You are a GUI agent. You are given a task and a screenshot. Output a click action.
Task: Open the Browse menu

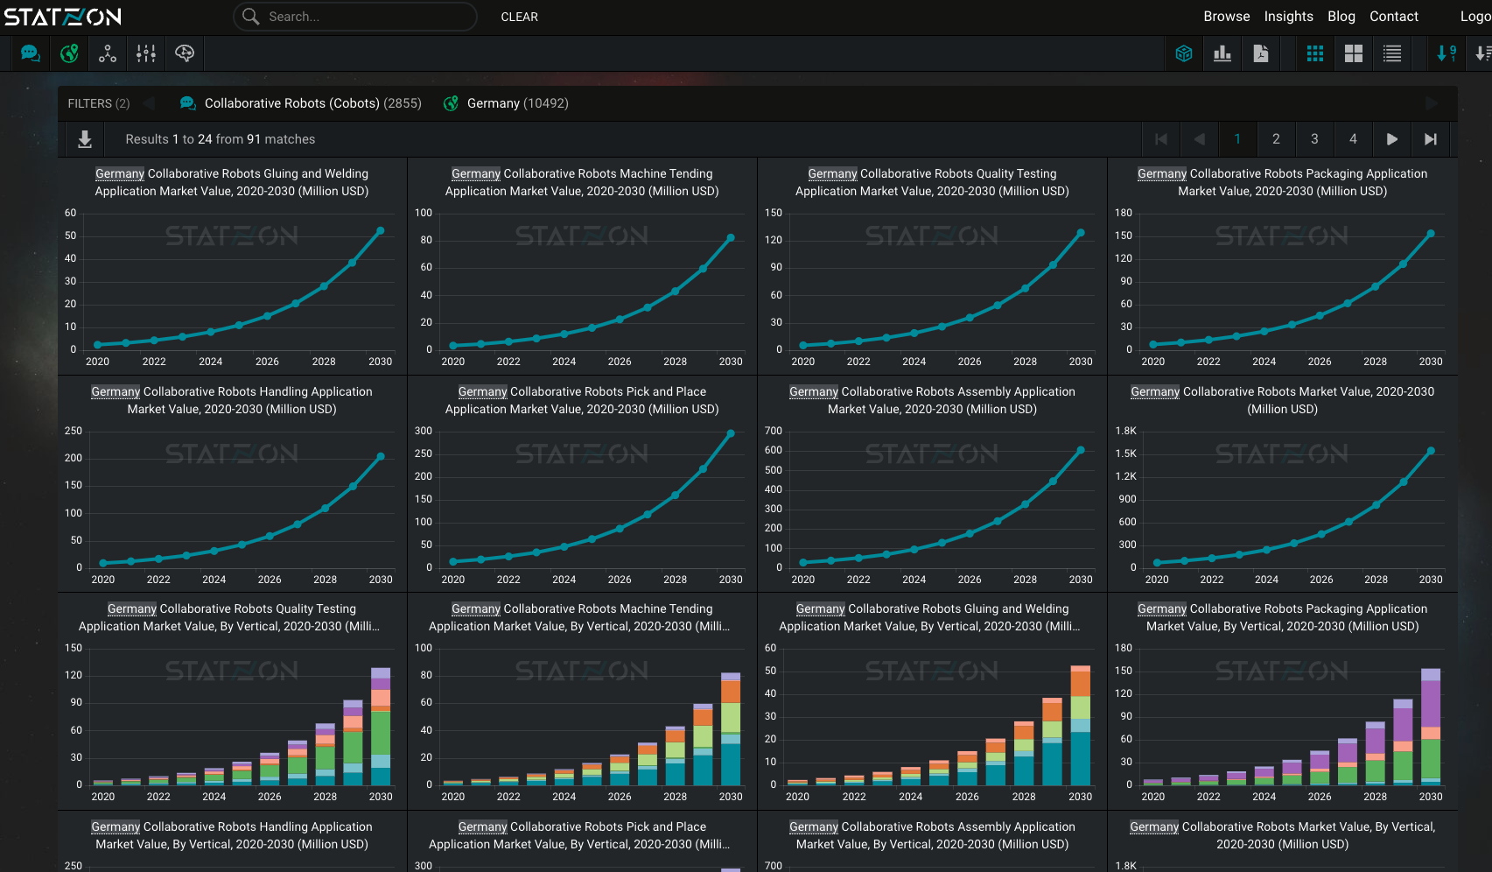click(x=1227, y=17)
